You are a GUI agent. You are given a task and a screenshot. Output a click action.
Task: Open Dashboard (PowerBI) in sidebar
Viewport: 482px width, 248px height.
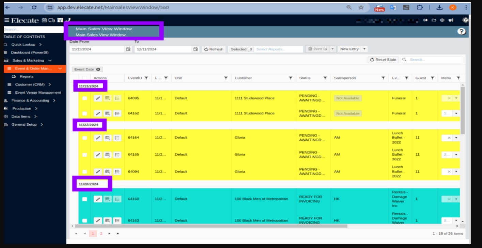[30, 53]
